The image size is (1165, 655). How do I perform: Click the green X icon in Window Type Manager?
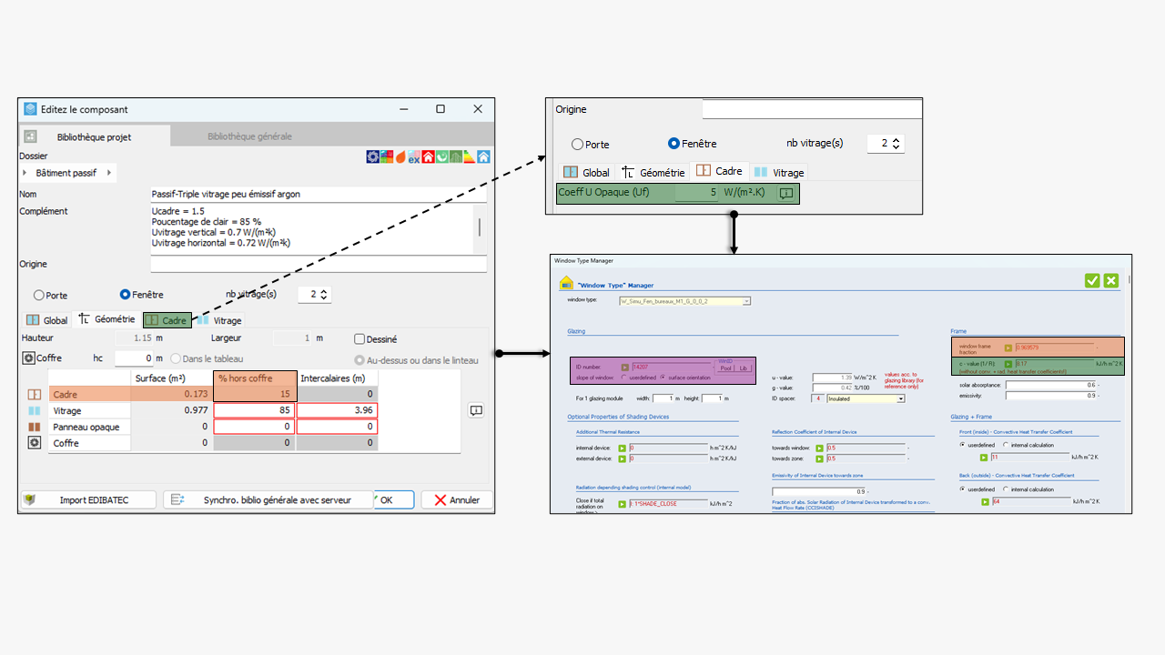click(1110, 281)
